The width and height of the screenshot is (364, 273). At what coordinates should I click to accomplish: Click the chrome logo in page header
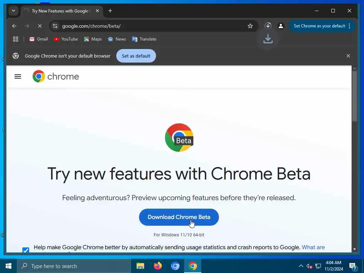click(56, 76)
